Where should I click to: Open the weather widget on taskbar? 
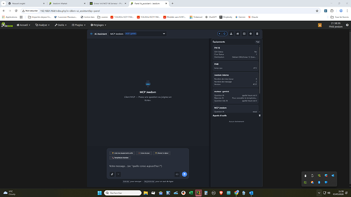(x=9, y=193)
